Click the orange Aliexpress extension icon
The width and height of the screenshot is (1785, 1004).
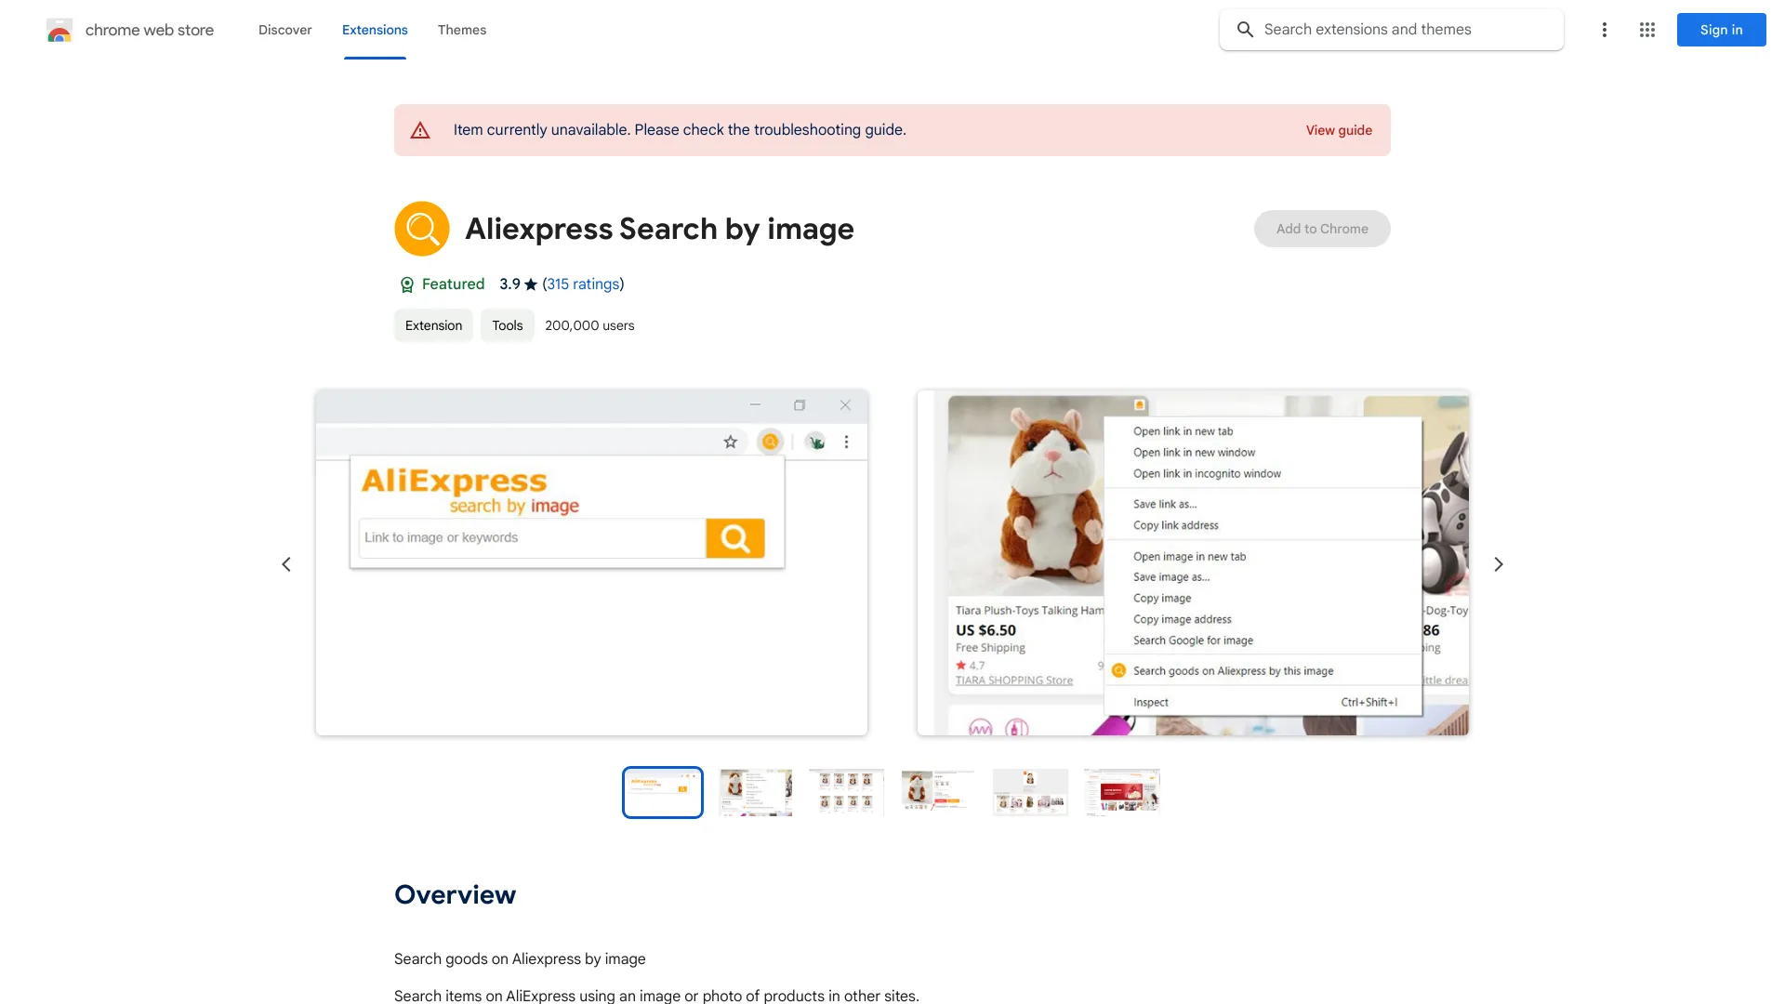[422, 229]
